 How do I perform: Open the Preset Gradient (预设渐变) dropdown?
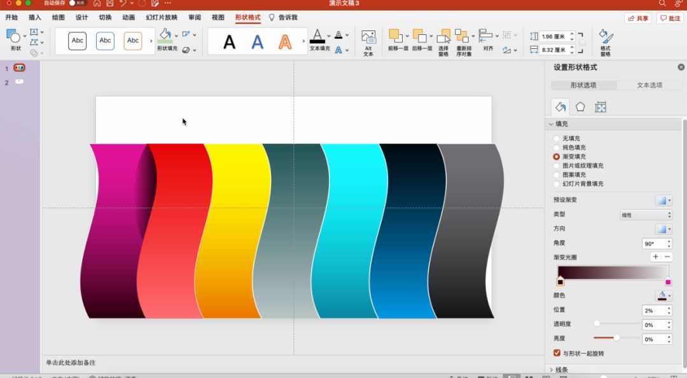[x=663, y=200]
